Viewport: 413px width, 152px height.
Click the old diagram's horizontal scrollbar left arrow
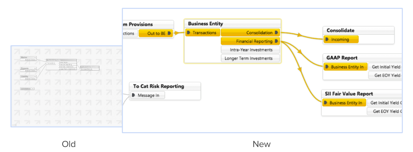pyautogui.click(x=13, y=125)
